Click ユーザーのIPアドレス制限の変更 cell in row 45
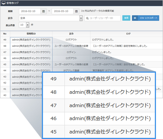163x139 pixels. [x=71, y=64]
